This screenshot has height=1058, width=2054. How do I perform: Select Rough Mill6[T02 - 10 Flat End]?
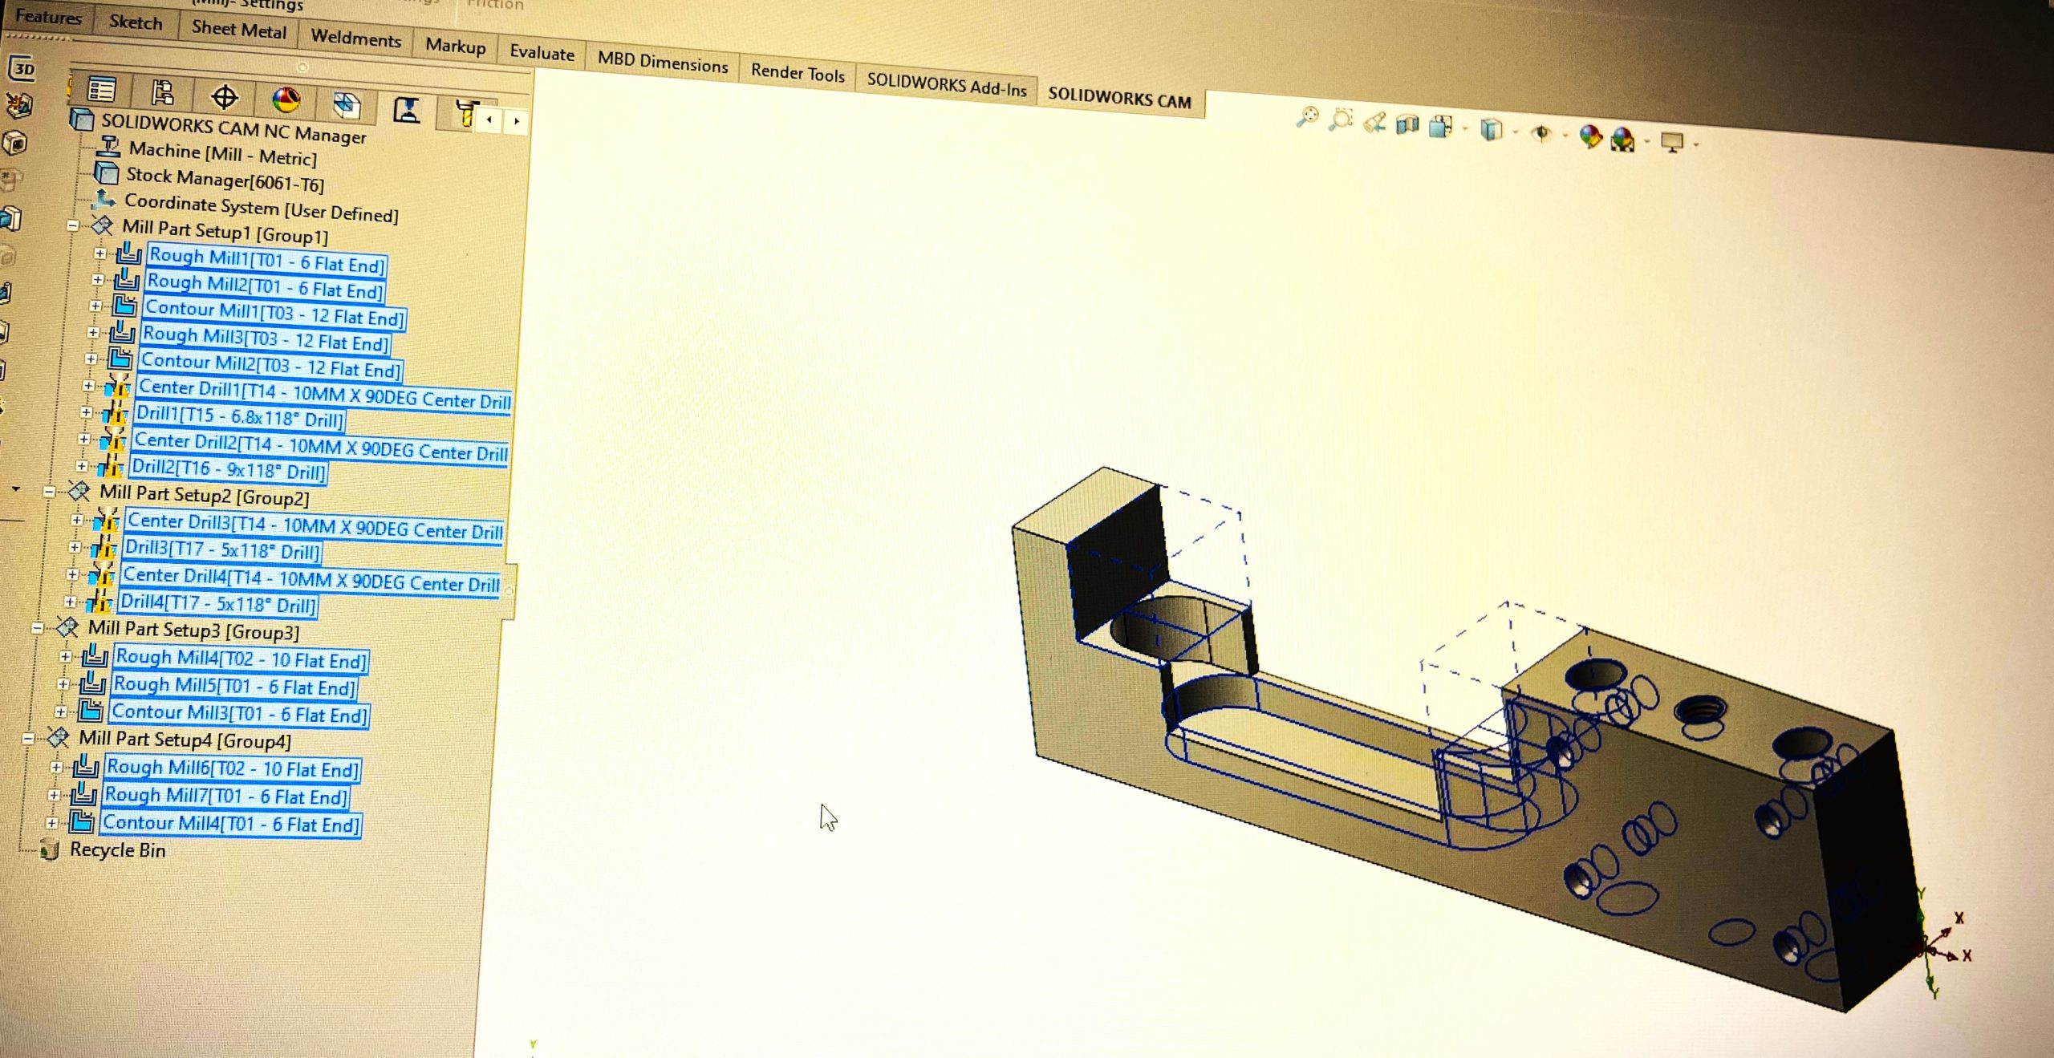coord(232,768)
